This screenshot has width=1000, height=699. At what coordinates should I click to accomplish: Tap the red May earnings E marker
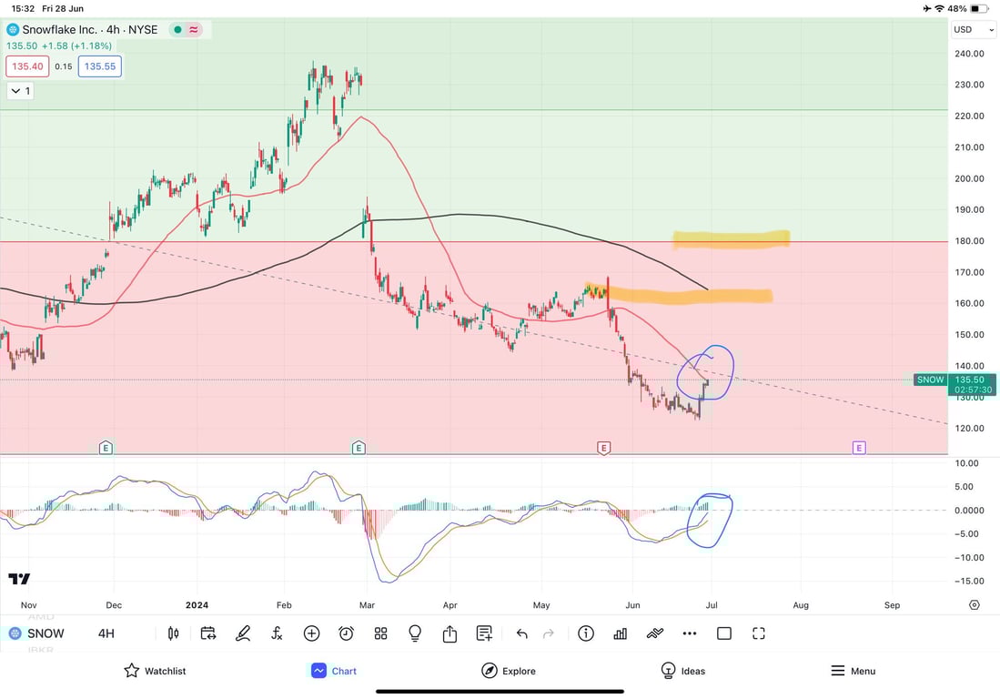(x=603, y=448)
